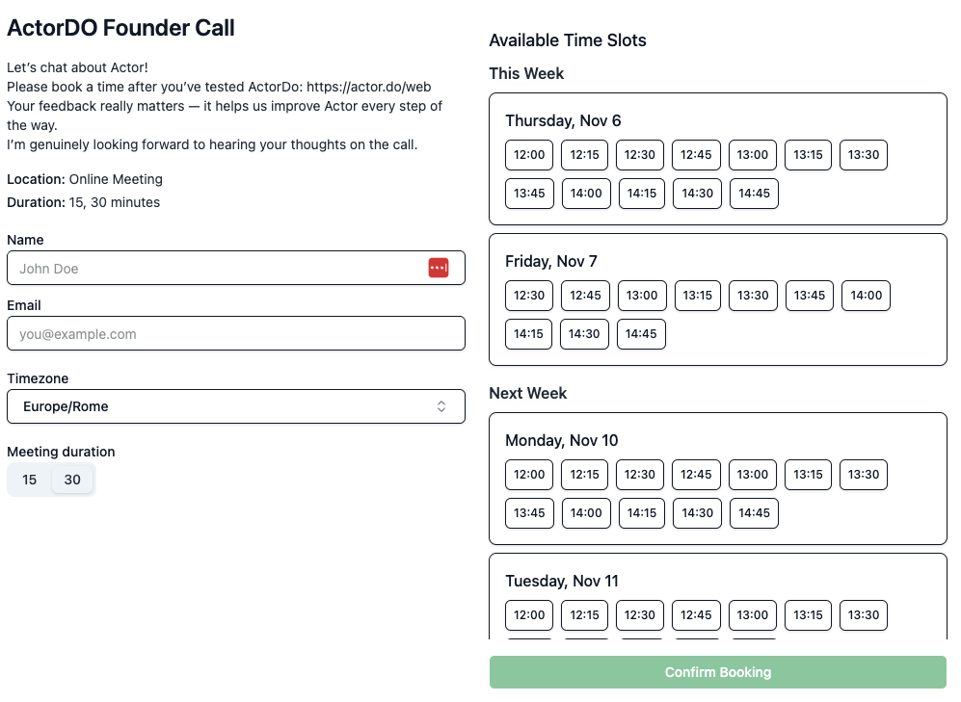
Task: Choose 14:30 on Monday, Nov 10
Action: [x=697, y=513]
